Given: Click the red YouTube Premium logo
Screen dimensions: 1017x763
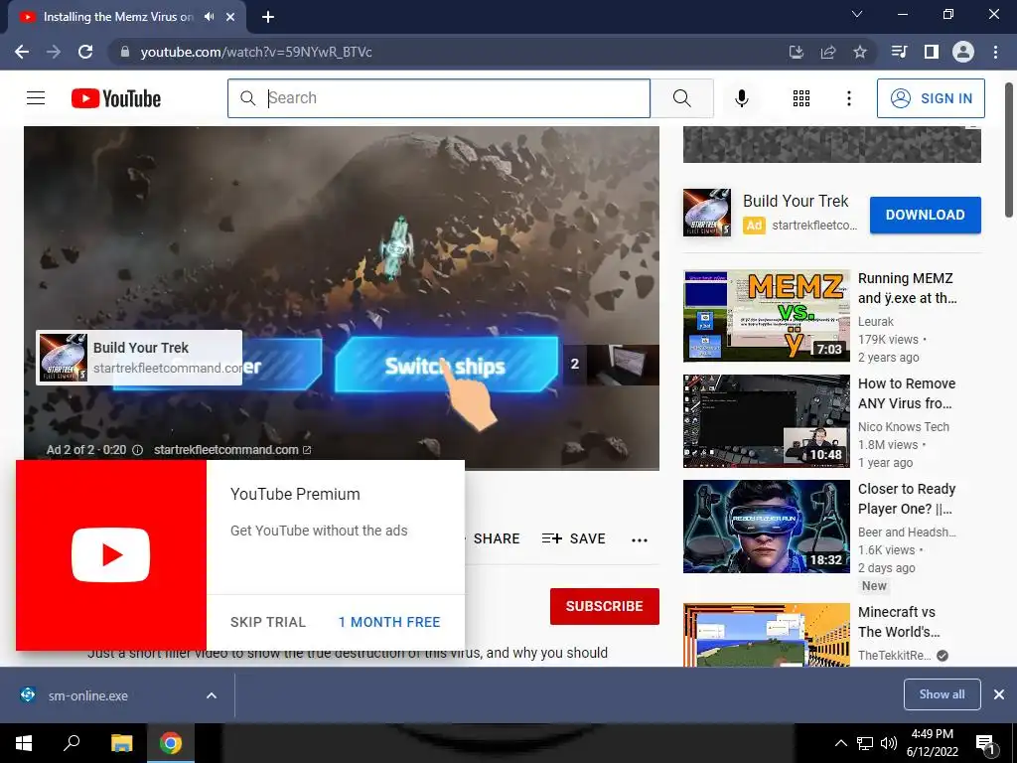Looking at the screenshot, I should point(111,555).
